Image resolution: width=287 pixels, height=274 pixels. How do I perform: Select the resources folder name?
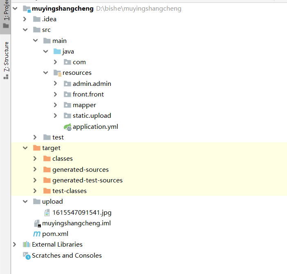pos(77,73)
